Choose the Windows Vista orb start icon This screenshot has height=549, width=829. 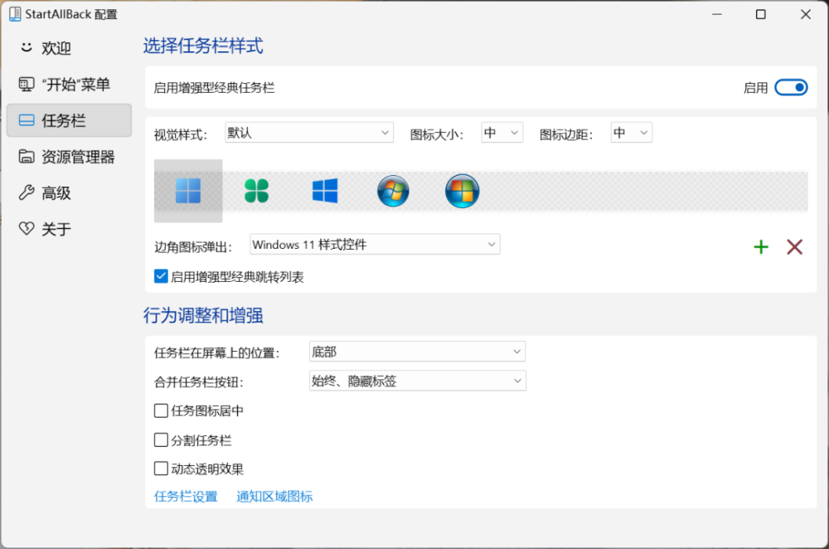(462, 191)
